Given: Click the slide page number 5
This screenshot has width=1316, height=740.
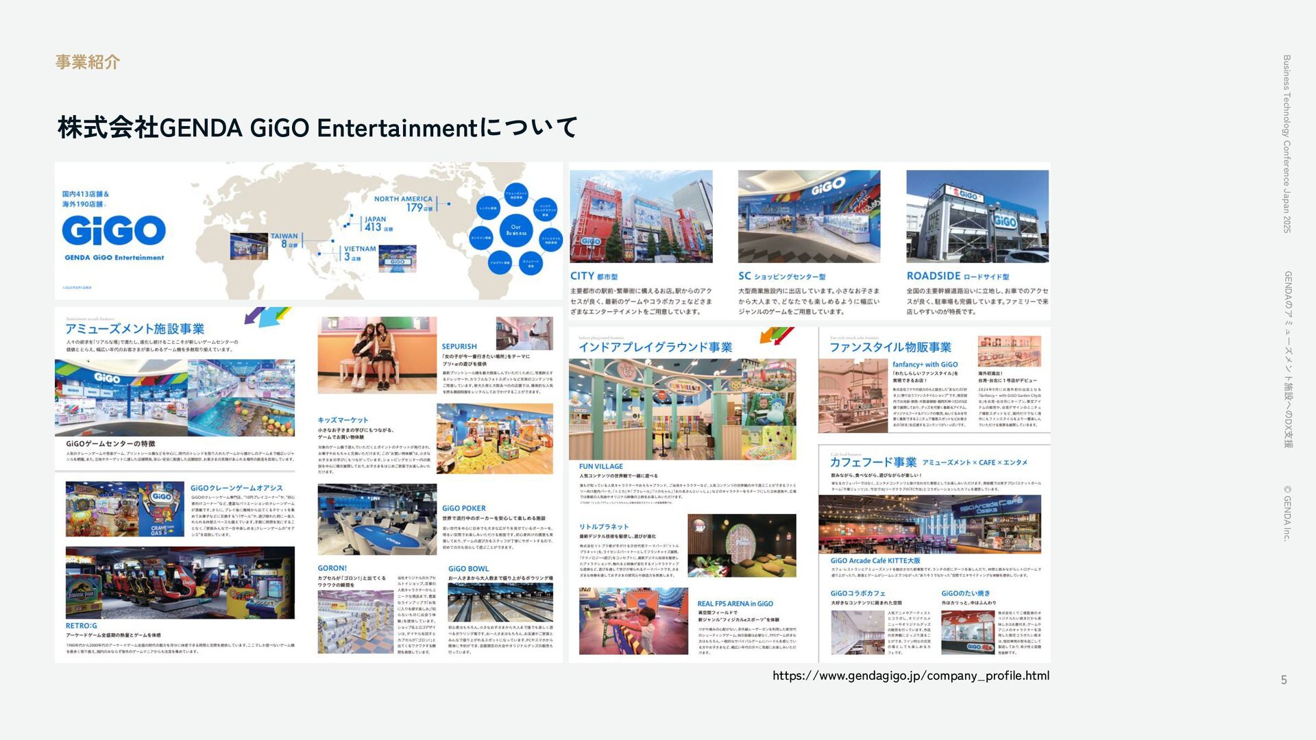Looking at the screenshot, I should coord(1284,680).
